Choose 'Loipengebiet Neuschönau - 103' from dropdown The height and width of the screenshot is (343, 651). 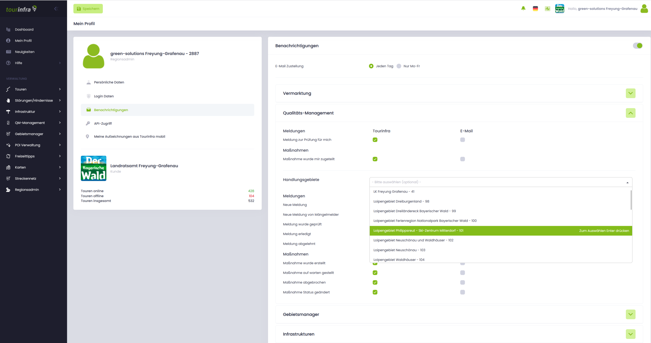[399, 250]
